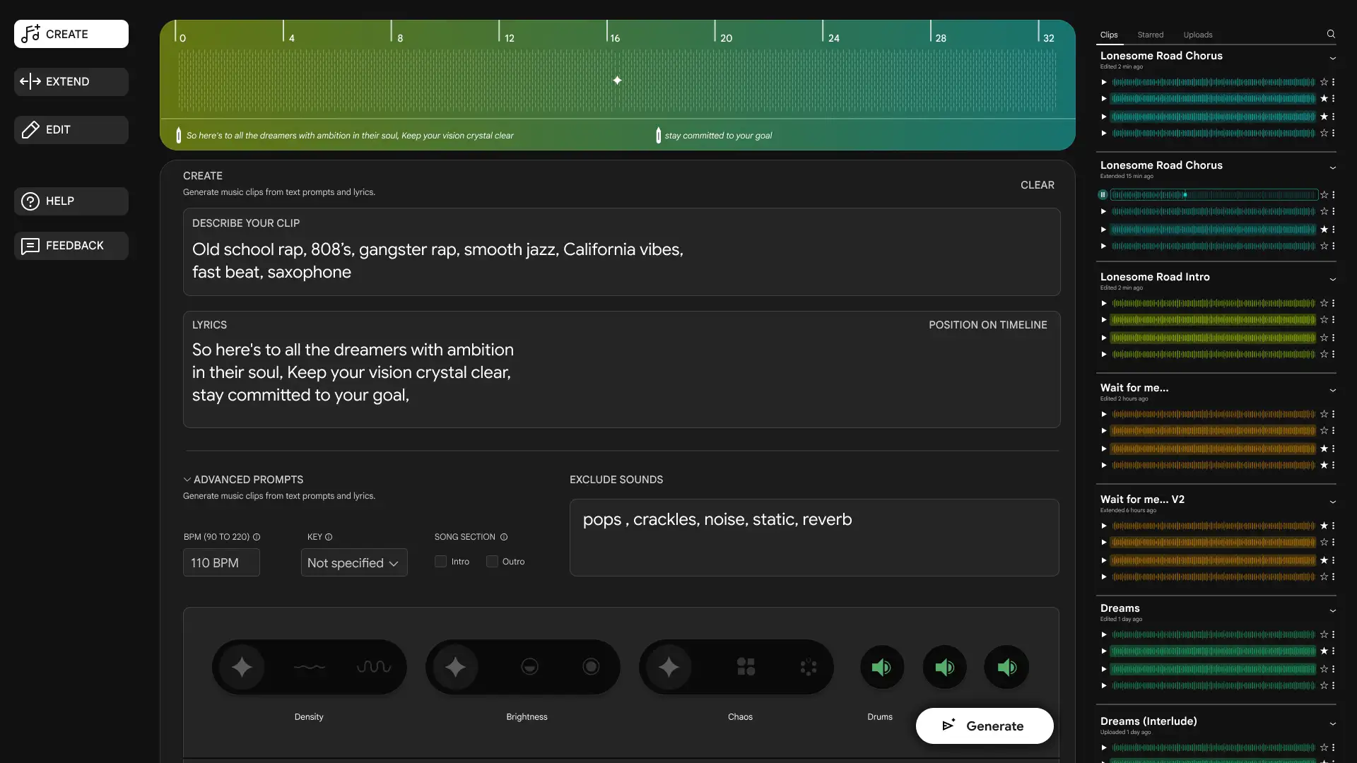The width and height of the screenshot is (1357, 763).
Task: Check the Intro song section box
Action: point(440,562)
